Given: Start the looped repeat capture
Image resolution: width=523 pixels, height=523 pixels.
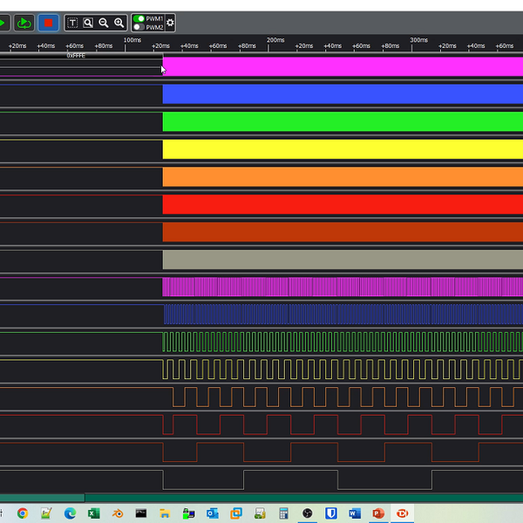Looking at the screenshot, I should pyautogui.click(x=24, y=23).
